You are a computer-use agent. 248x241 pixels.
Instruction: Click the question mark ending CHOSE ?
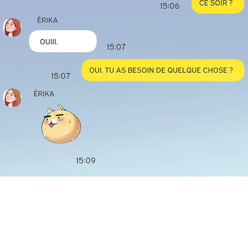click(231, 70)
